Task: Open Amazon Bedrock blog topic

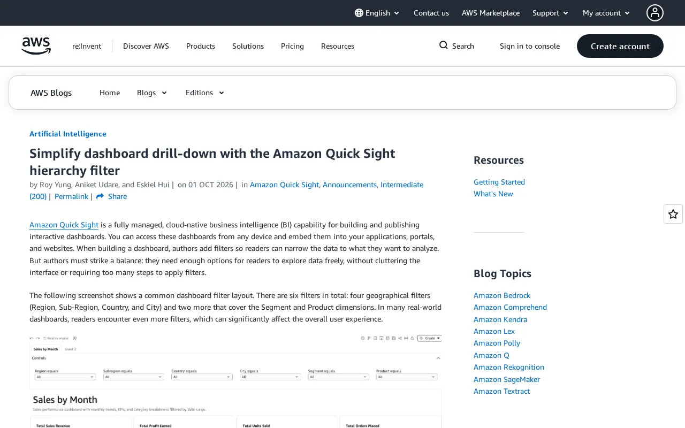Action: (502, 295)
